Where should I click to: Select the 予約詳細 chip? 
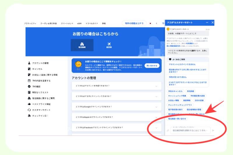[x=190, y=91]
